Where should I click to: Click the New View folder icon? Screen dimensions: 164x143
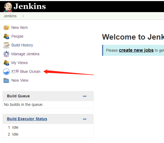(x=6, y=80)
